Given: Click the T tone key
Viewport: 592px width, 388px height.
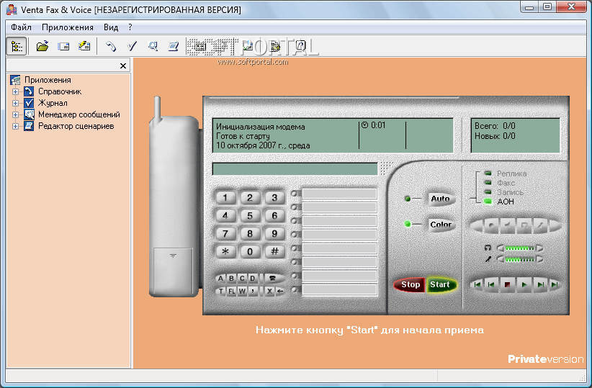Looking at the screenshot, I should tap(221, 291).
